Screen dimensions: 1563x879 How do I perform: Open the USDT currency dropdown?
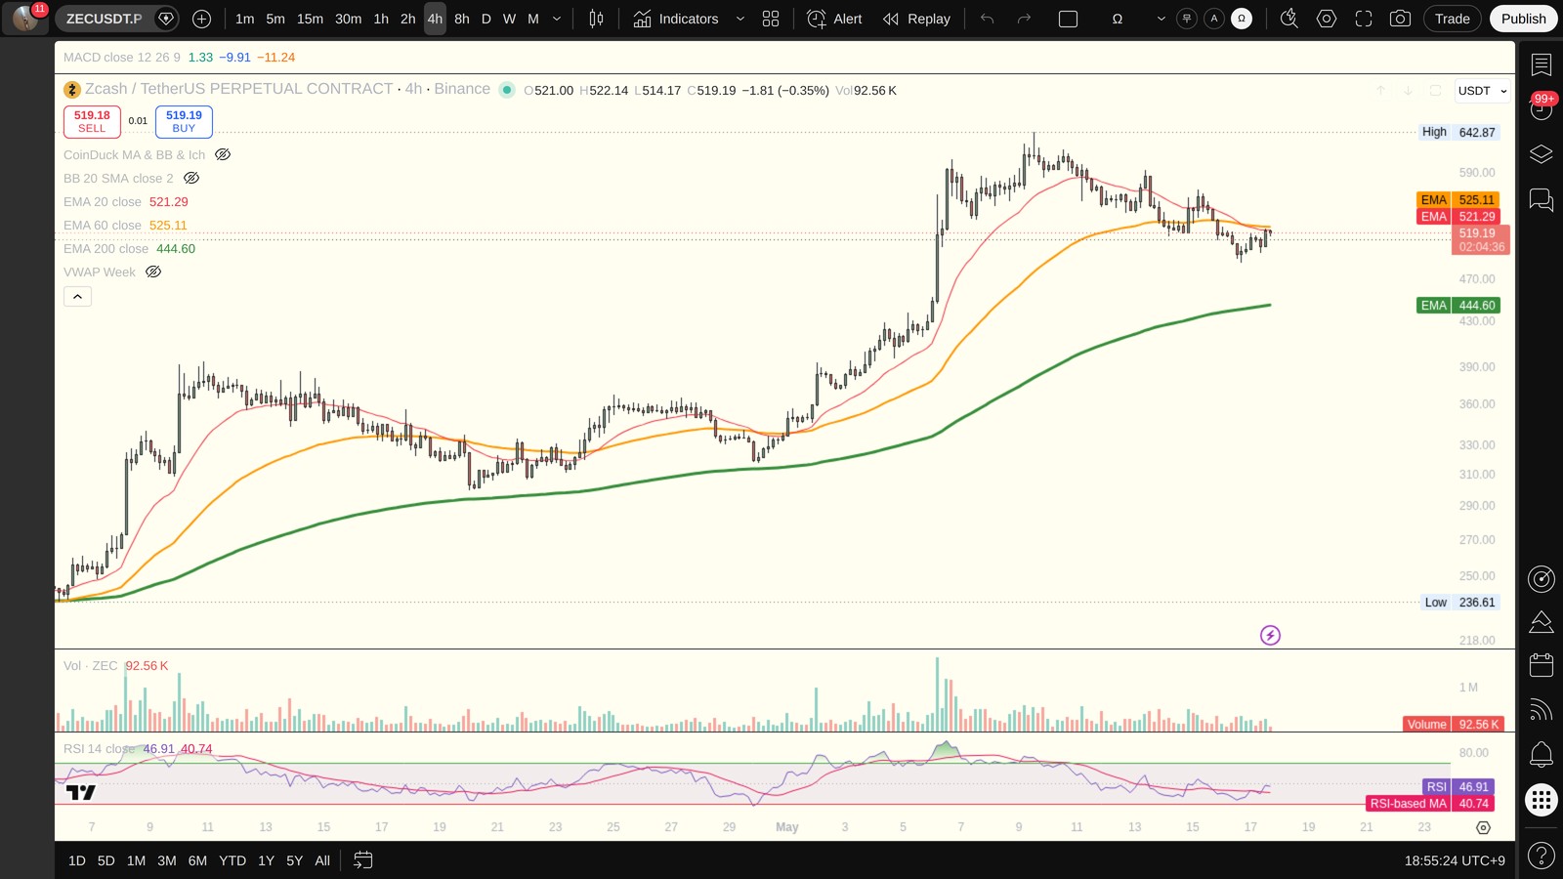click(x=1482, y=91)
